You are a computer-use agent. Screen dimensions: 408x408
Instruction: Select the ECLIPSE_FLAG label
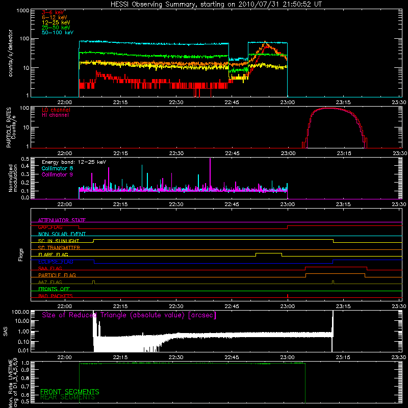(x=56, y=262)
